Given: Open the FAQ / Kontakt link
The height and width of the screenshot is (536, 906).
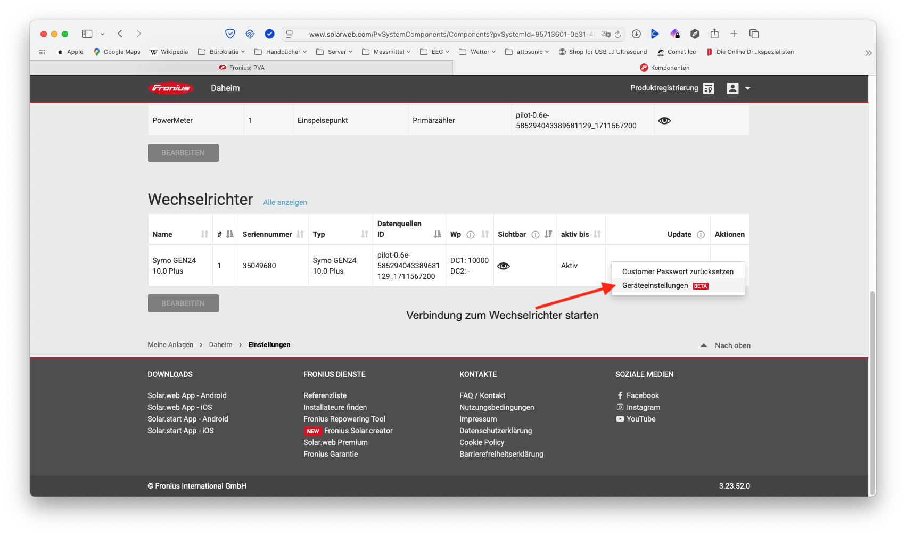Looking at the screenshot, I should tap(482, 395).
